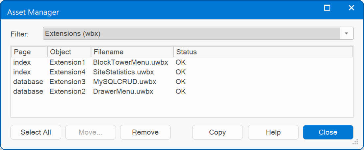Select the BlockTowerMenu.uwbx row
Screen dimensions: 364x150
pyautogui.click(x=182, y=62)
